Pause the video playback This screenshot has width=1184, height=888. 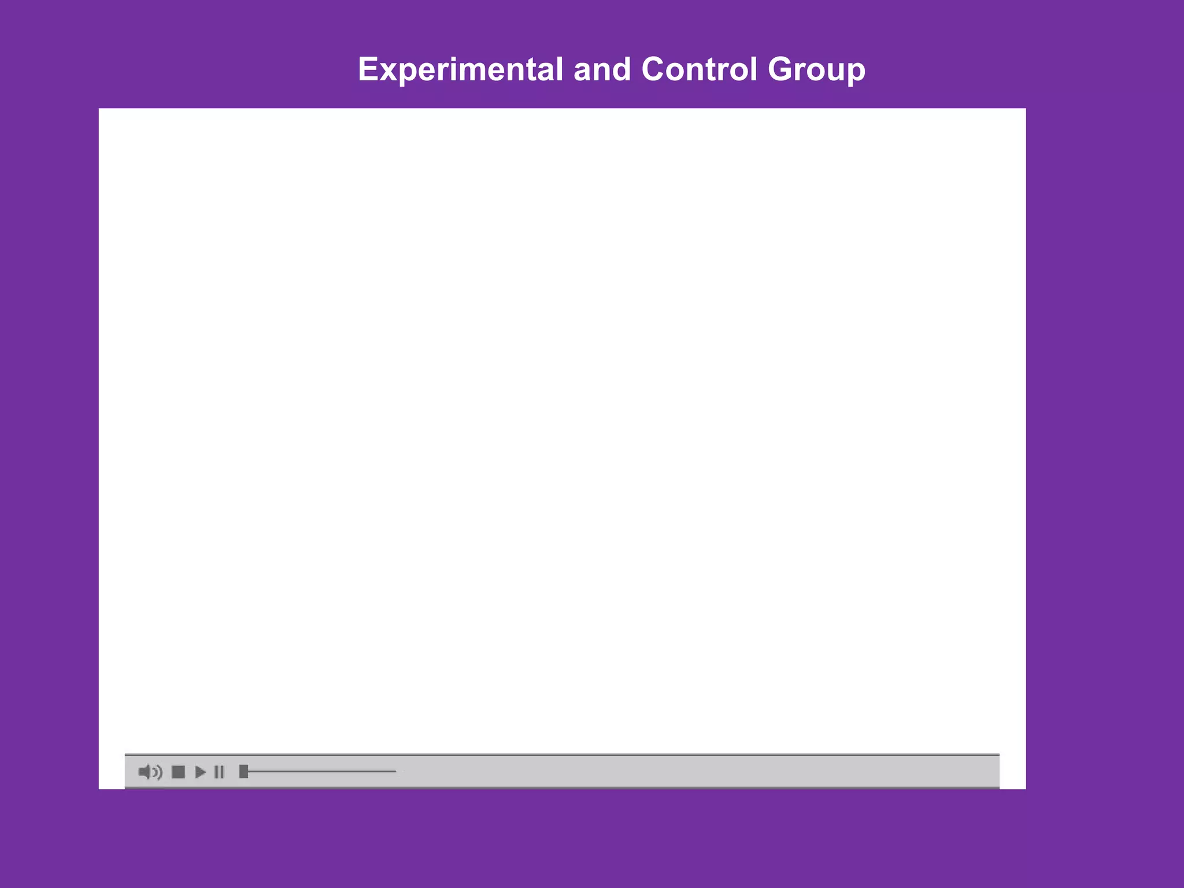click(219, 772)
